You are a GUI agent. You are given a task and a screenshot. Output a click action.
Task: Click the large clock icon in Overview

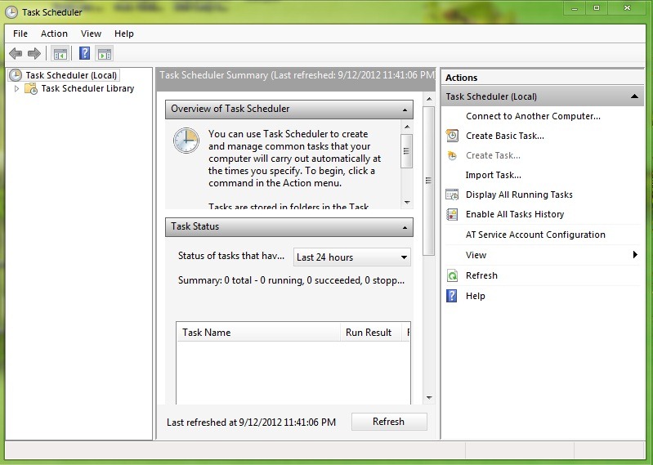[x=186, y=141]
